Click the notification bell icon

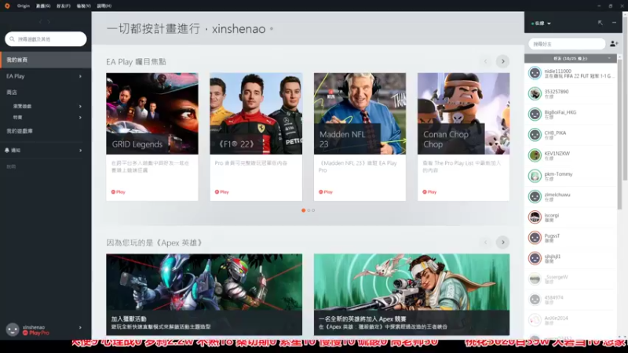point(7,150)
